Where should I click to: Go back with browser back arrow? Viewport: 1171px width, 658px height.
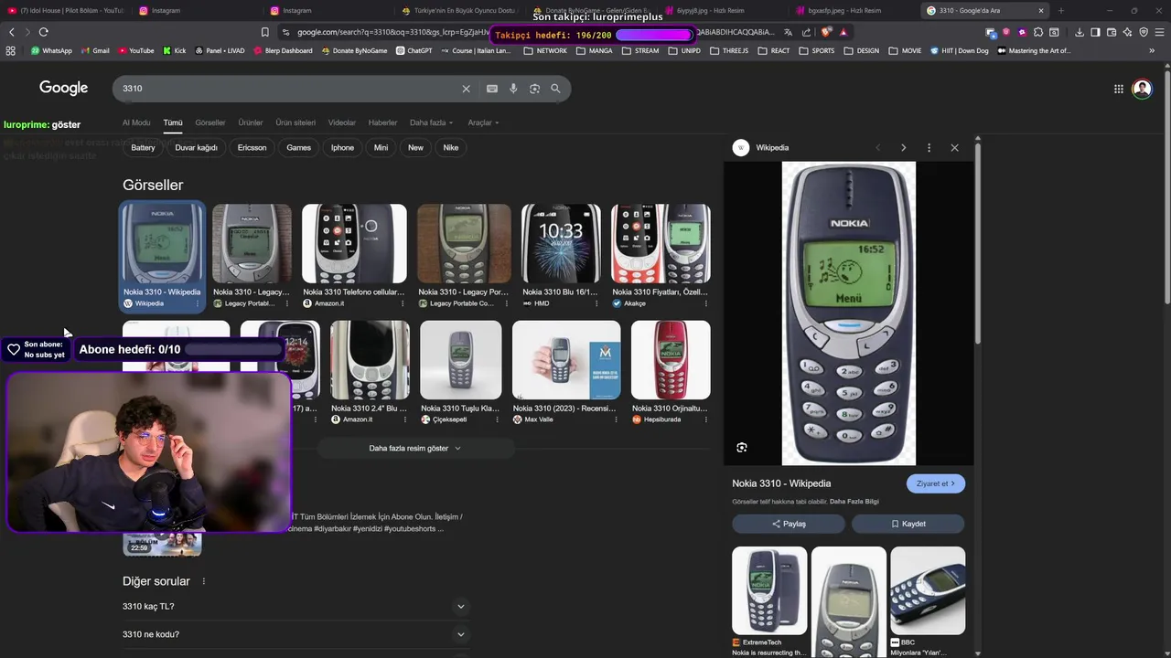[12, 32]
